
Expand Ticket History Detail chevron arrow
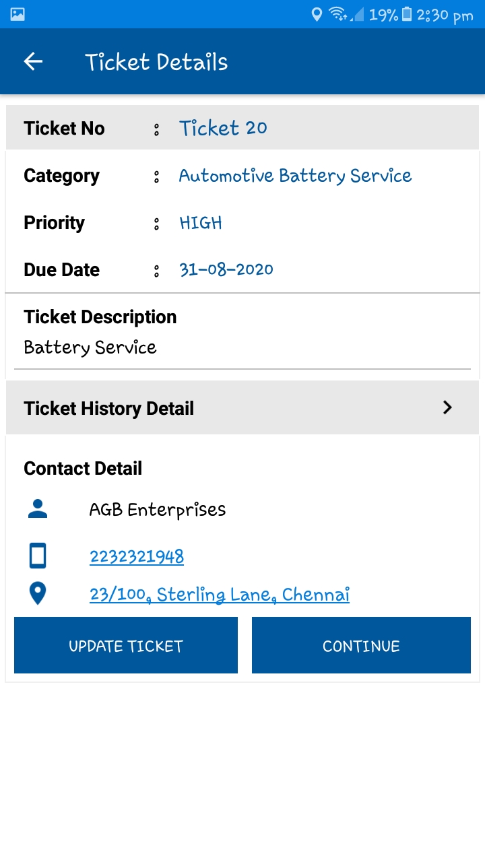coord(447,407)
